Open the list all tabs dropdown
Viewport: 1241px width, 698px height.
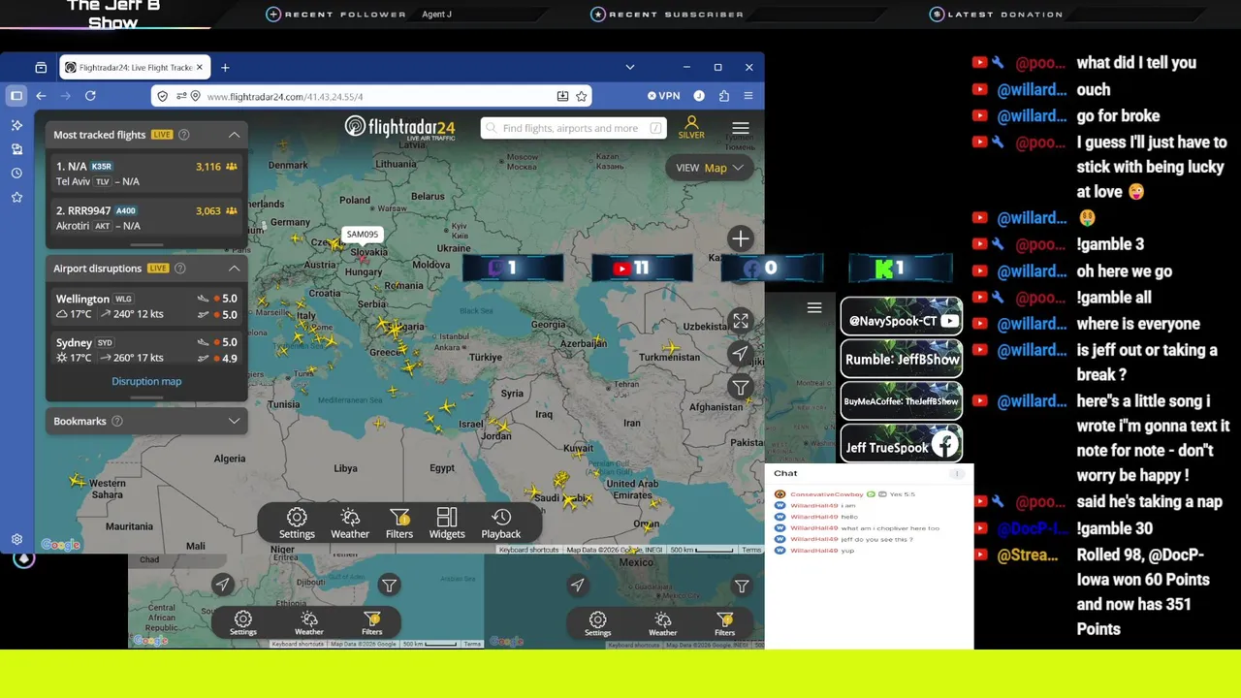(630, 68)
